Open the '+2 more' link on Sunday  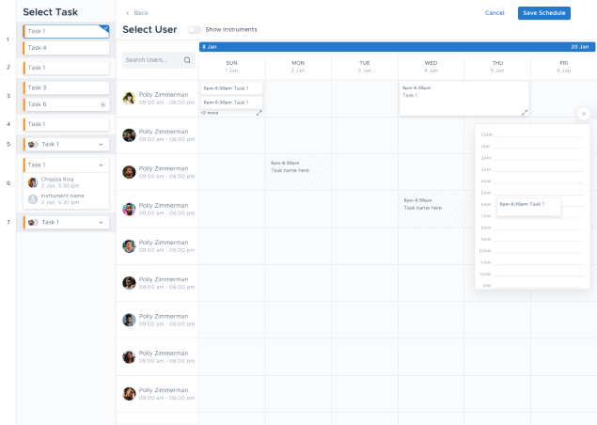click(210, 113)
